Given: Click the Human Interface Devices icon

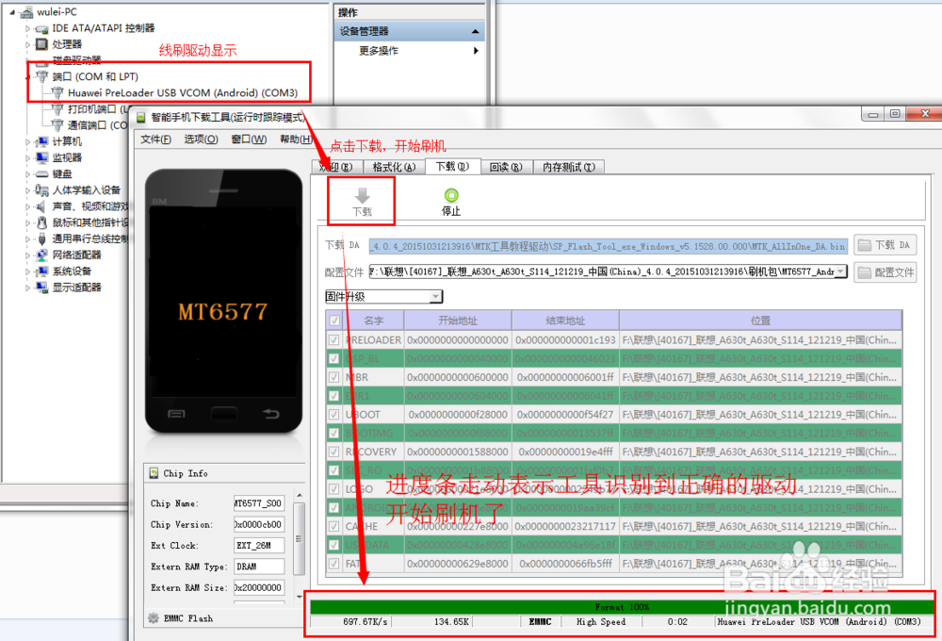Looking at the screenshot, I should pyautogui.click(x=41, y=190).
